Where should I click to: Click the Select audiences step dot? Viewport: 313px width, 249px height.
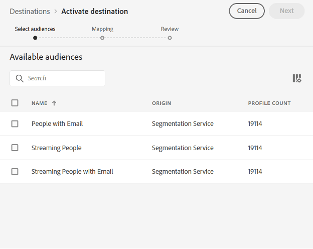coord(35,38)
